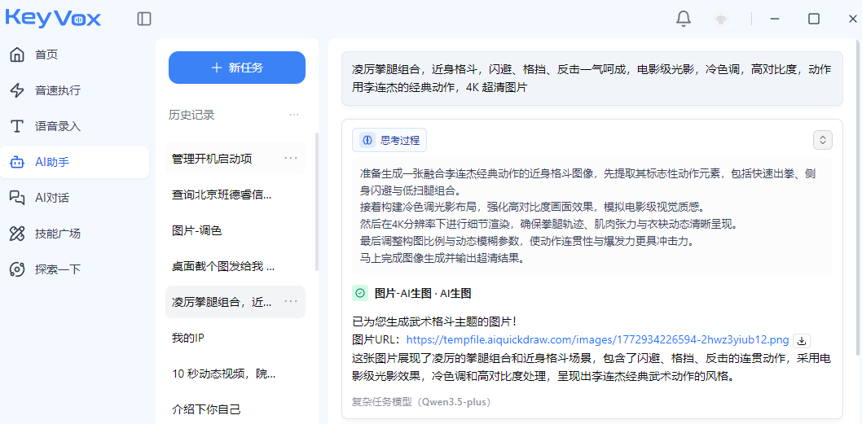Select 语音录入 voice input
The height and width of the screenshot is (424, 862).
point(57,126)
